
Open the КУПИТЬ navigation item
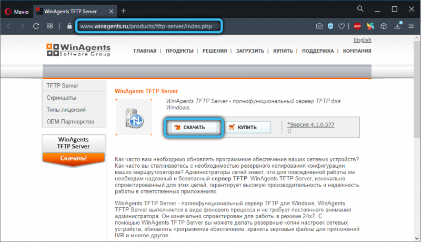[283, 51]
